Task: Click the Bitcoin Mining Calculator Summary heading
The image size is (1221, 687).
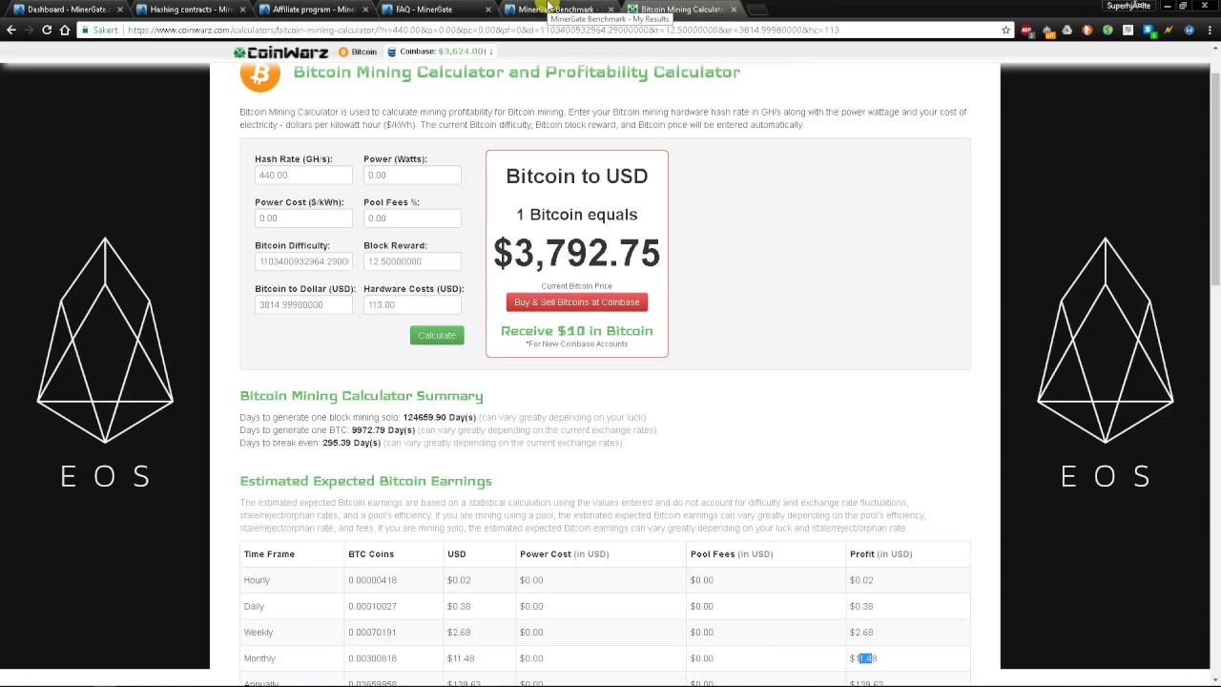Action: [362, 396]
